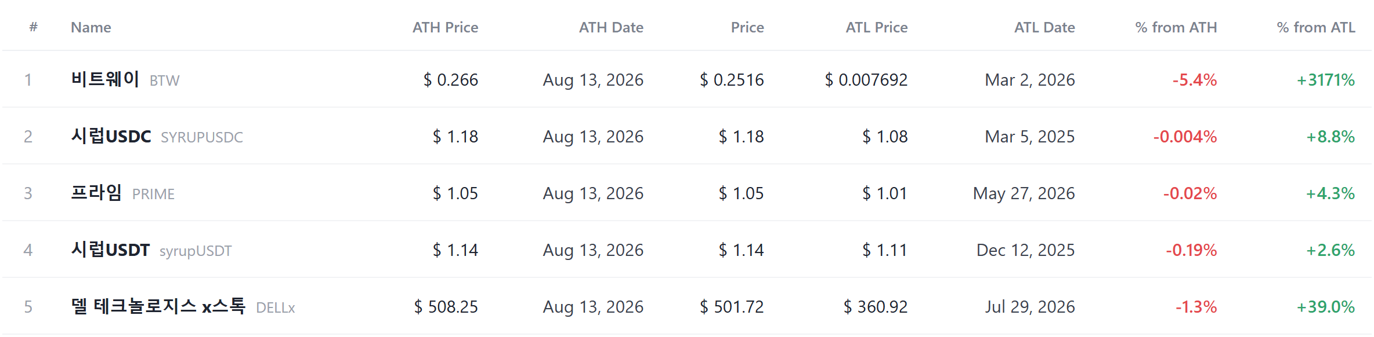The image size is (1374, 337).
Task: Open the 시럽USDT coin link
Action: (110, 250)
